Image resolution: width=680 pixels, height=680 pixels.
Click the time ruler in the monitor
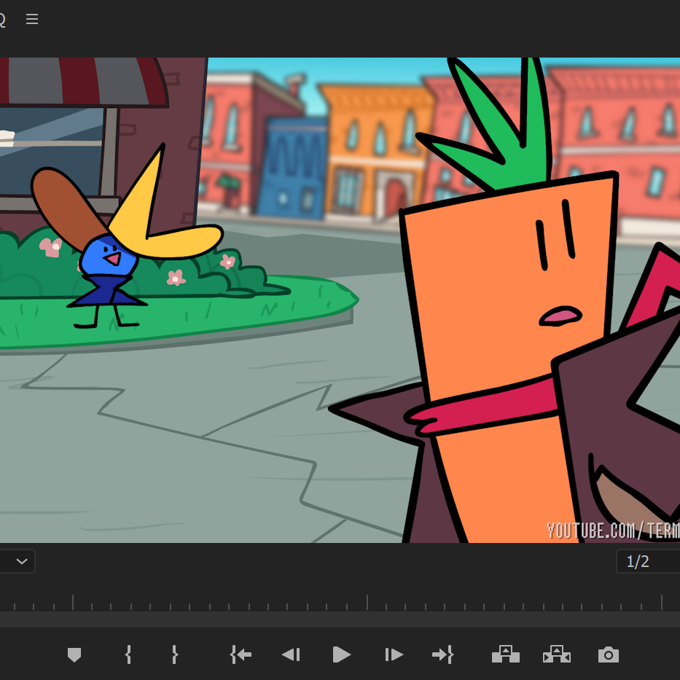pos(340,601)
